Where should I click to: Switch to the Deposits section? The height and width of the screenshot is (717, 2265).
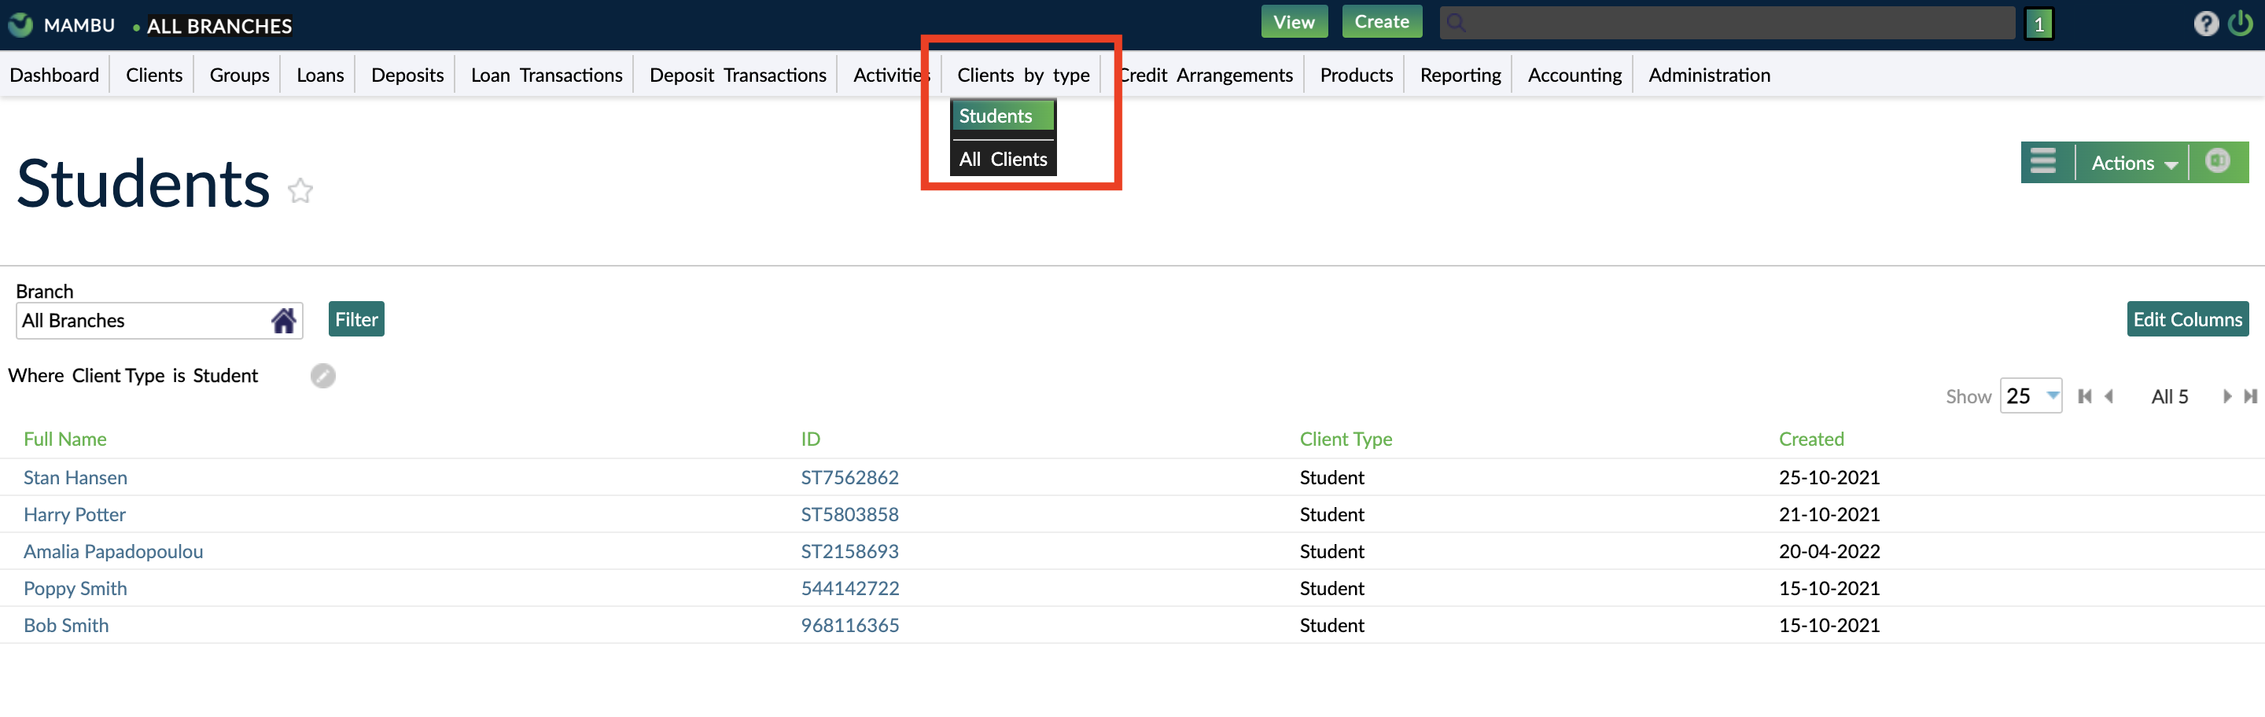tap(407, 75)
